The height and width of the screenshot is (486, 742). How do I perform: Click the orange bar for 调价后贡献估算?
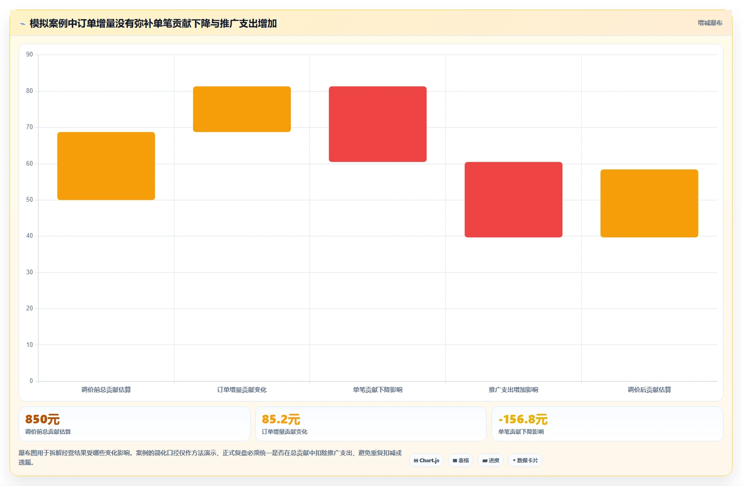click(x=649, y=203)
